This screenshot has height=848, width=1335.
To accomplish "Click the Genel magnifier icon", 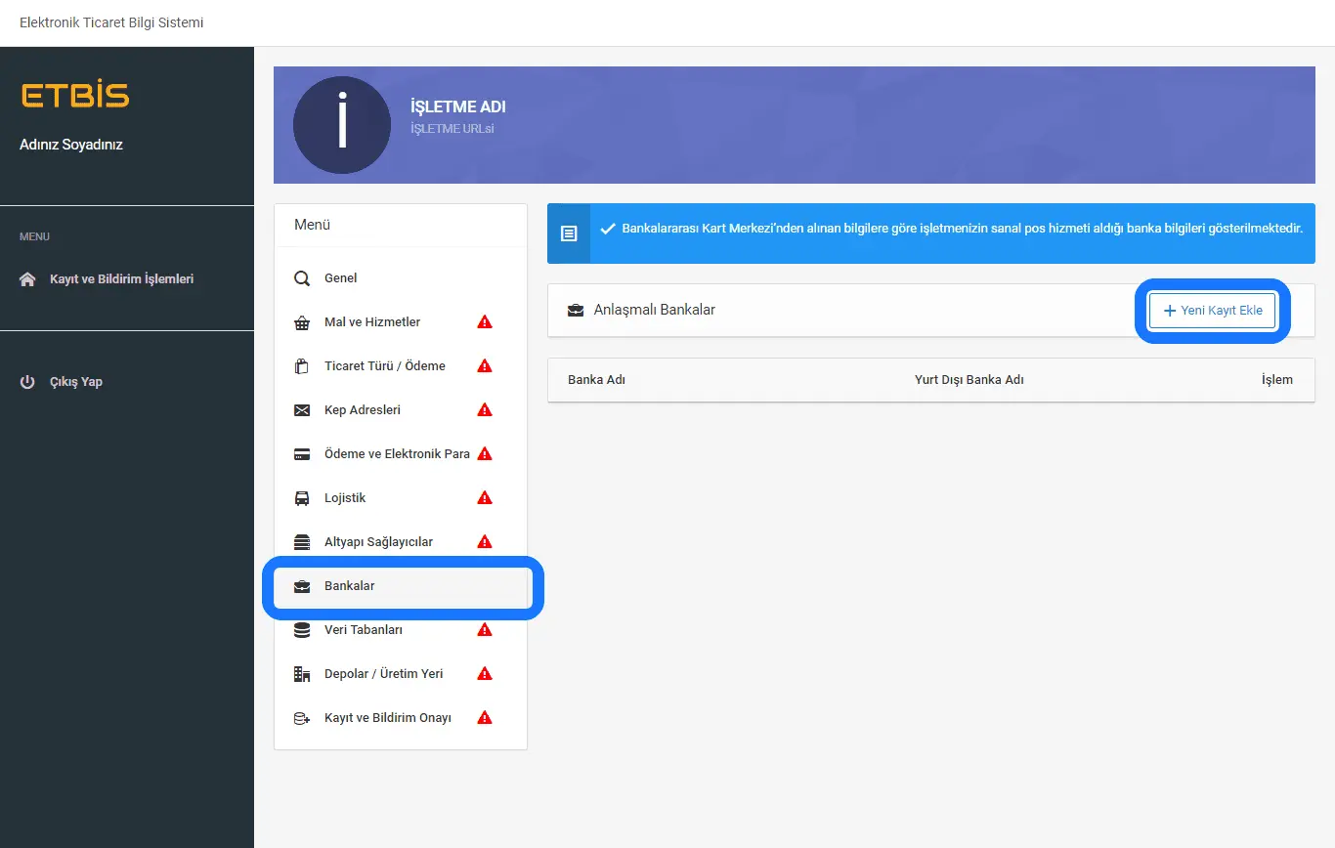I will (x=302, y=278).
